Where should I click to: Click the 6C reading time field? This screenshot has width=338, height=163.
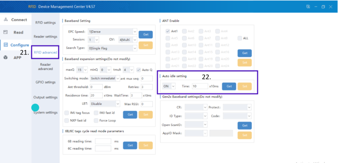(103, 148)
